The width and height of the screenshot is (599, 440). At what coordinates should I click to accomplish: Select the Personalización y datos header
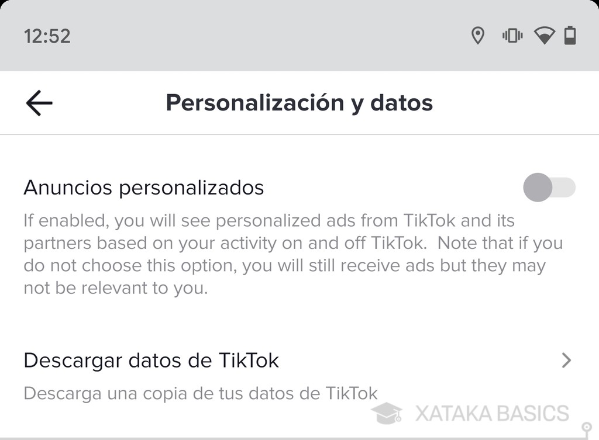299,102
